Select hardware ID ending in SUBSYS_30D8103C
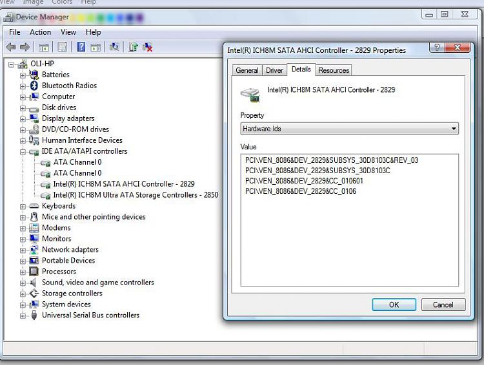 tap(318, 171)
